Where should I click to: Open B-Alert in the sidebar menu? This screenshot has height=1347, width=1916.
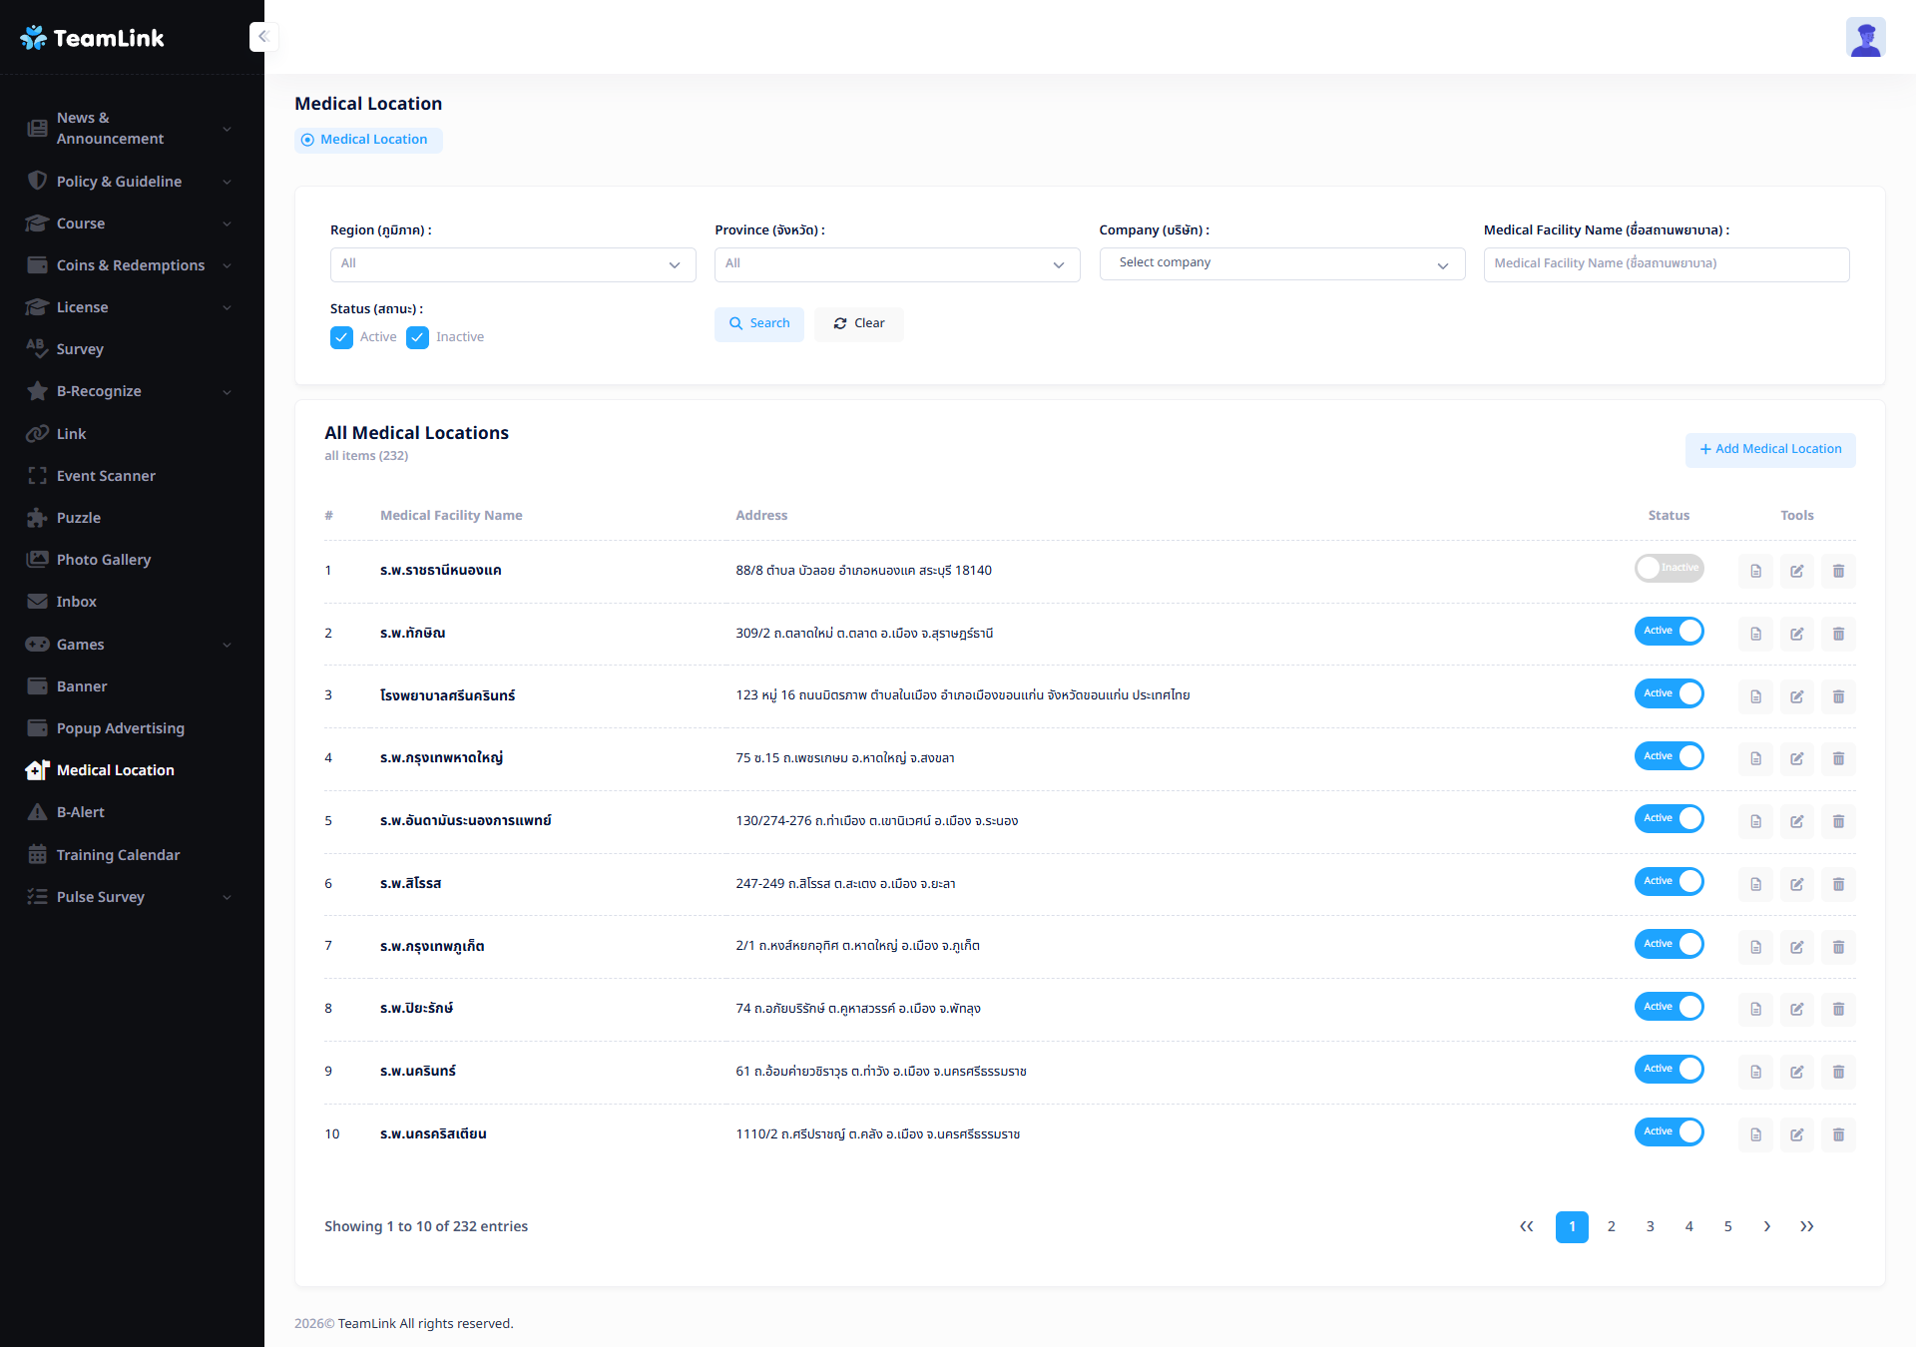point(80,812)
